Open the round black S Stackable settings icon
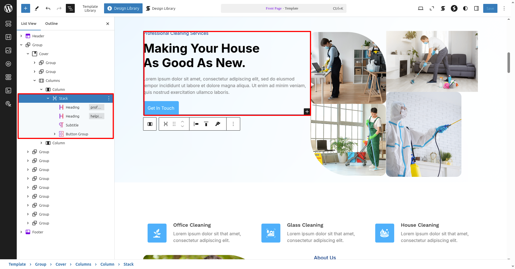This screenshot has height=269, width=515. [x=454, y=8]
